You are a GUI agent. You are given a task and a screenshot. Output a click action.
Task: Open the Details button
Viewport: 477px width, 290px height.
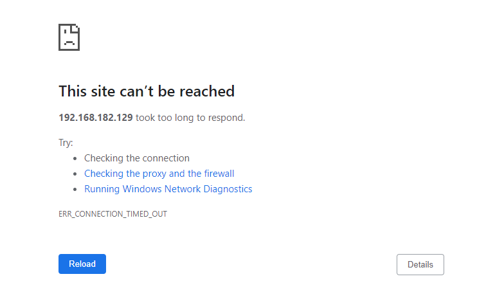coord(420,264)
